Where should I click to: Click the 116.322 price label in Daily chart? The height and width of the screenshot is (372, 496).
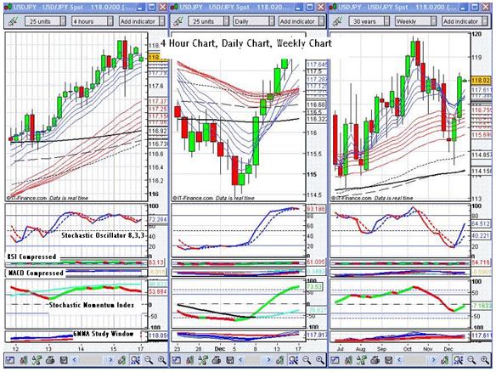coord(316,119)
